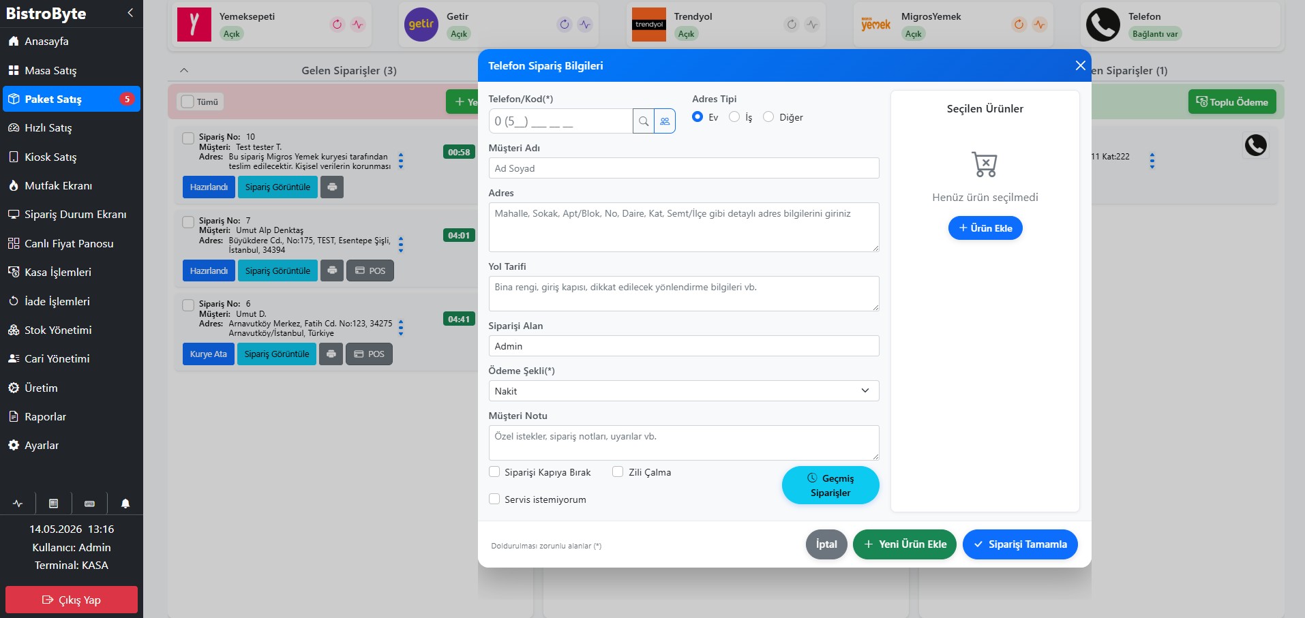The height and width of the screenshot is (618, 1305).
Task: Check the Tümü select-all checkbox
Action: click(x=187, y=102)
